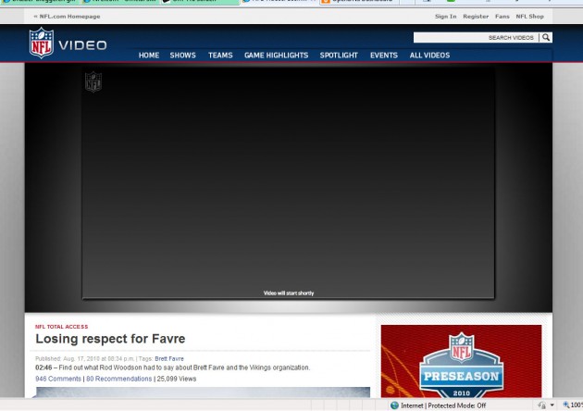Click the Brett Favre tag link

tap(169, 359)
